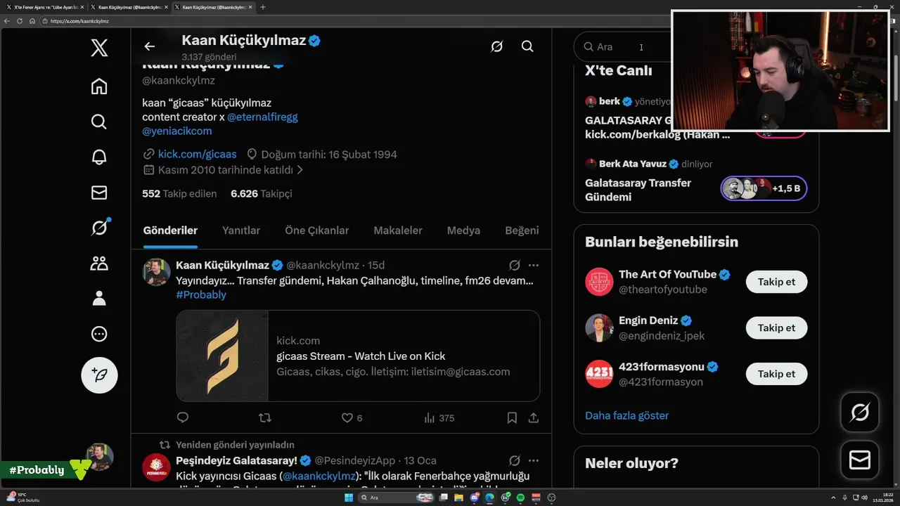Image resolution: width=900 pixels, height=506 pixels.
Task: Click the #Probably hashtag in the post
Action: (x=201, y=294)
